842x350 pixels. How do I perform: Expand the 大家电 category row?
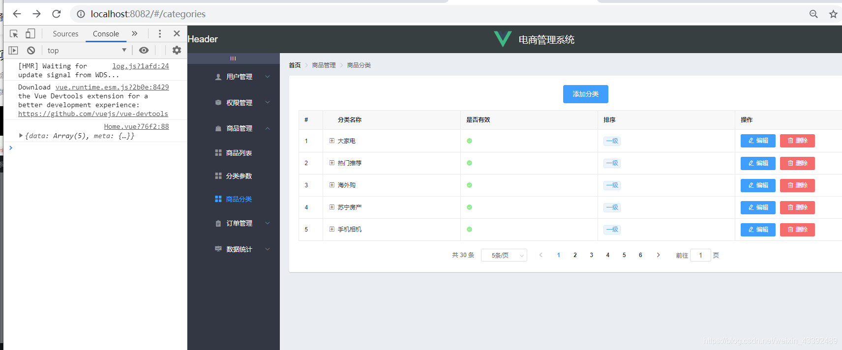[x=332, y=141]
